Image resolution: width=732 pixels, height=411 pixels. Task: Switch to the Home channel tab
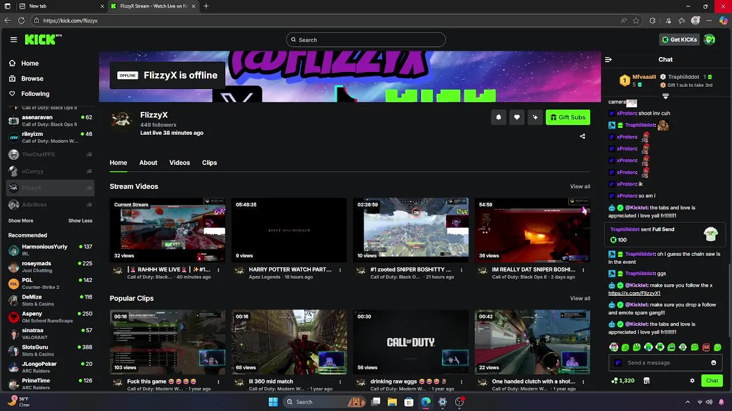[118, 163]
